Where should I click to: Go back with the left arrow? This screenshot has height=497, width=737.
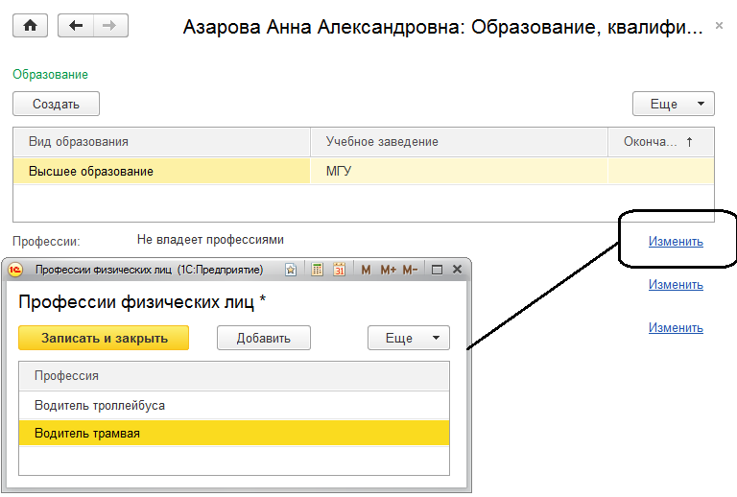(x=75, y=26)
